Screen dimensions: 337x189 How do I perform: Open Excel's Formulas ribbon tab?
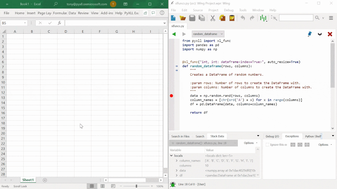coord(60,13)
